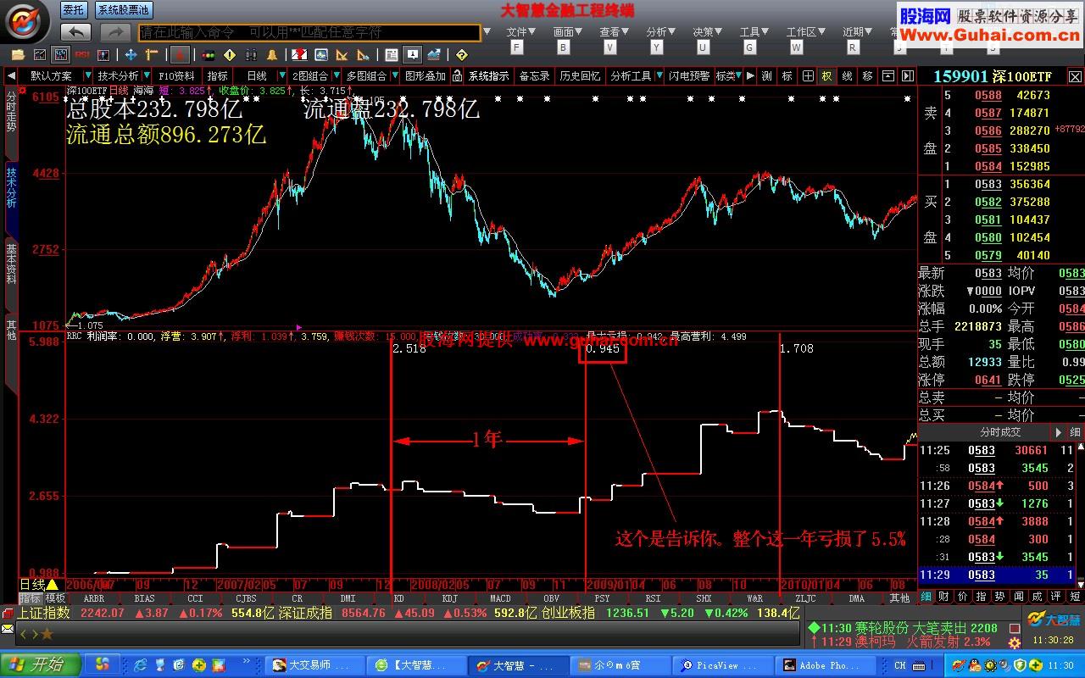Open the binoculars search icon
This screenshot has width=1085, height=678.
(251, 55)
